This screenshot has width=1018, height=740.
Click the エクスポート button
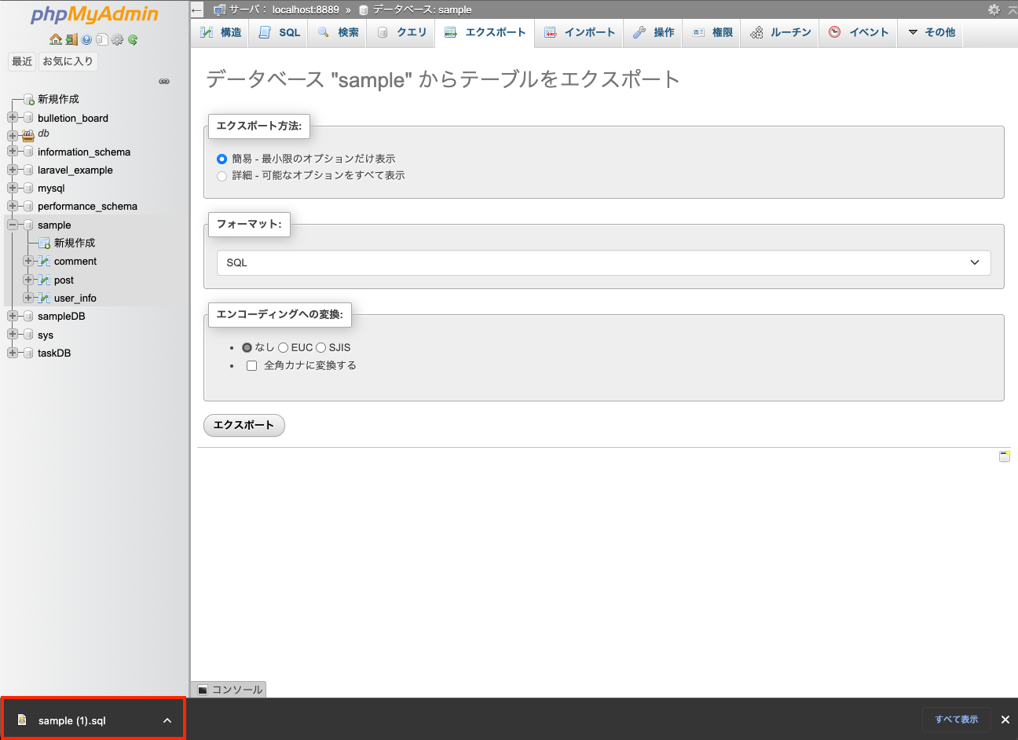coord(244,425)
